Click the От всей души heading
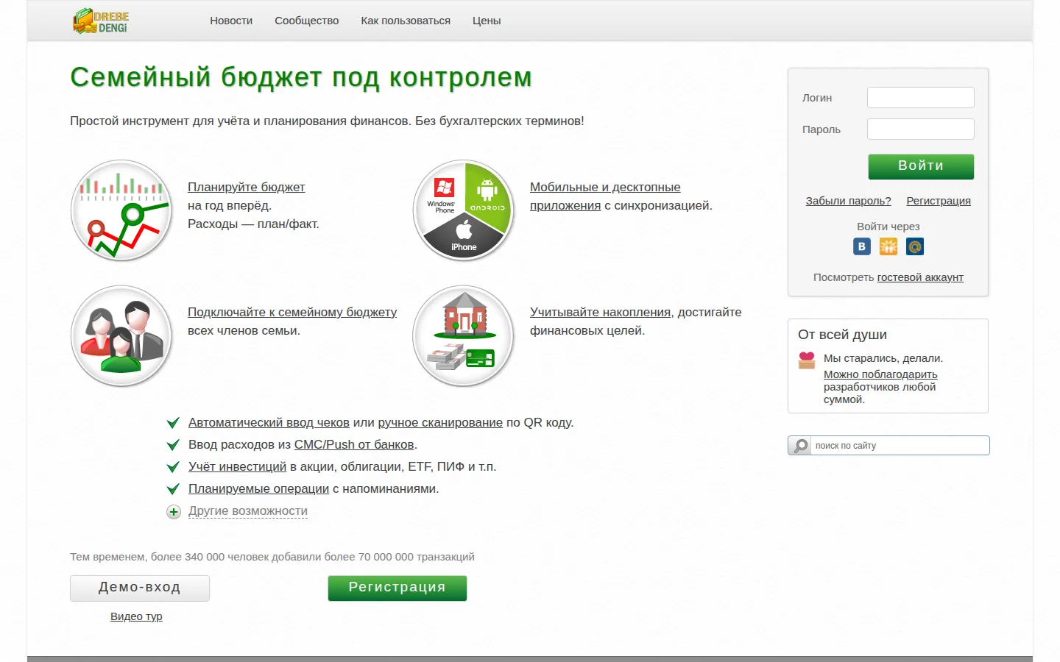The image size is (1060, 662). [842, 335]
